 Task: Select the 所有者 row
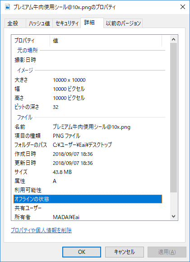pos(88,217)
